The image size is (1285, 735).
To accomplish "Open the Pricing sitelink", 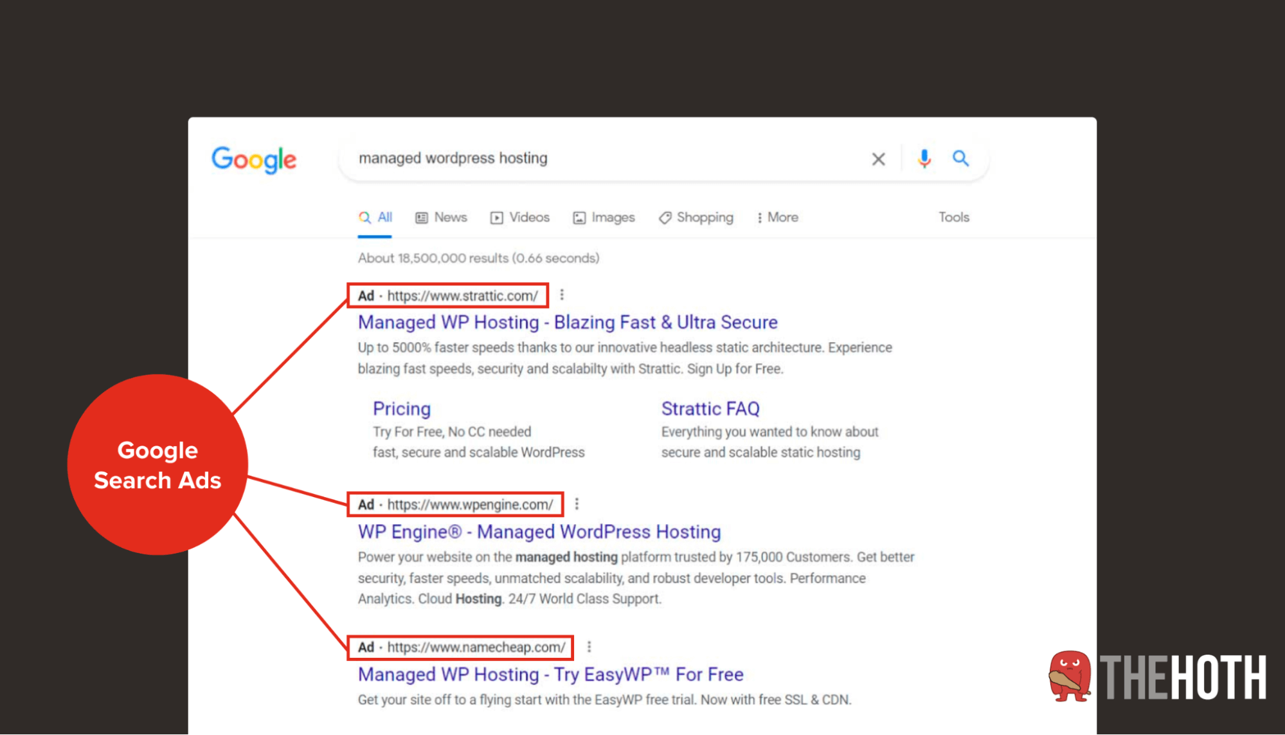I will 402,409.
